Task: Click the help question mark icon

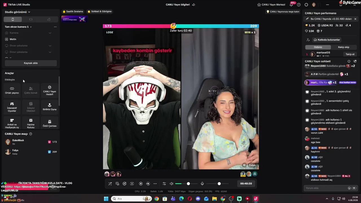Action: pos(299,5)
